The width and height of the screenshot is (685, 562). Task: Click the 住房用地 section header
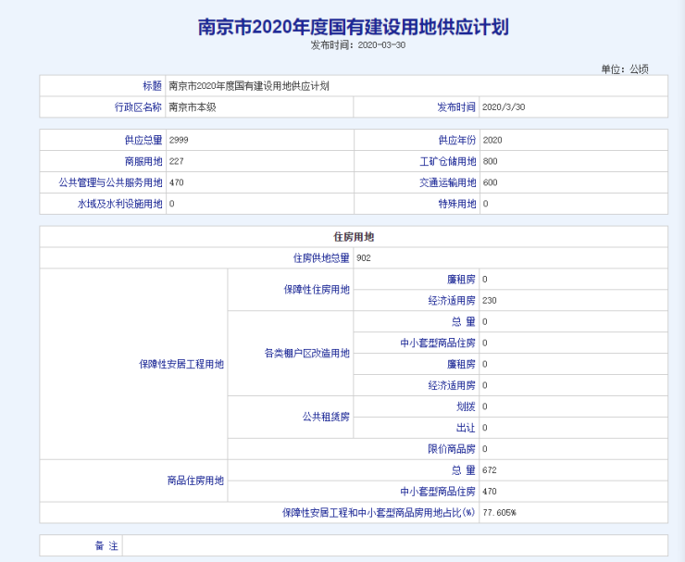pos(354,237)
